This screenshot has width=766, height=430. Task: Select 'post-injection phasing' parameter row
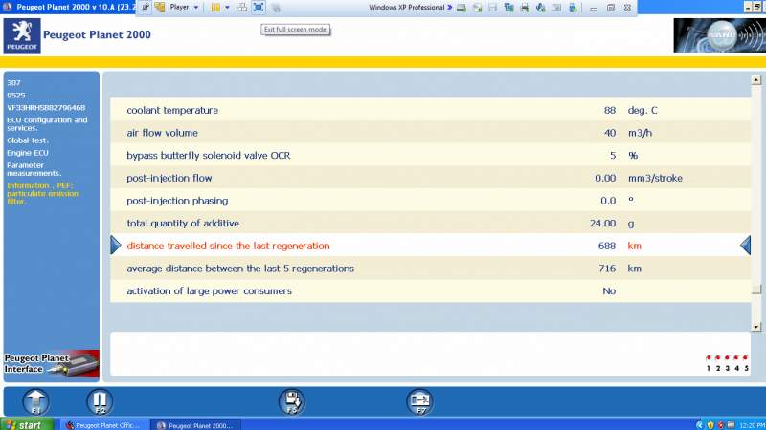coord(430,201)
